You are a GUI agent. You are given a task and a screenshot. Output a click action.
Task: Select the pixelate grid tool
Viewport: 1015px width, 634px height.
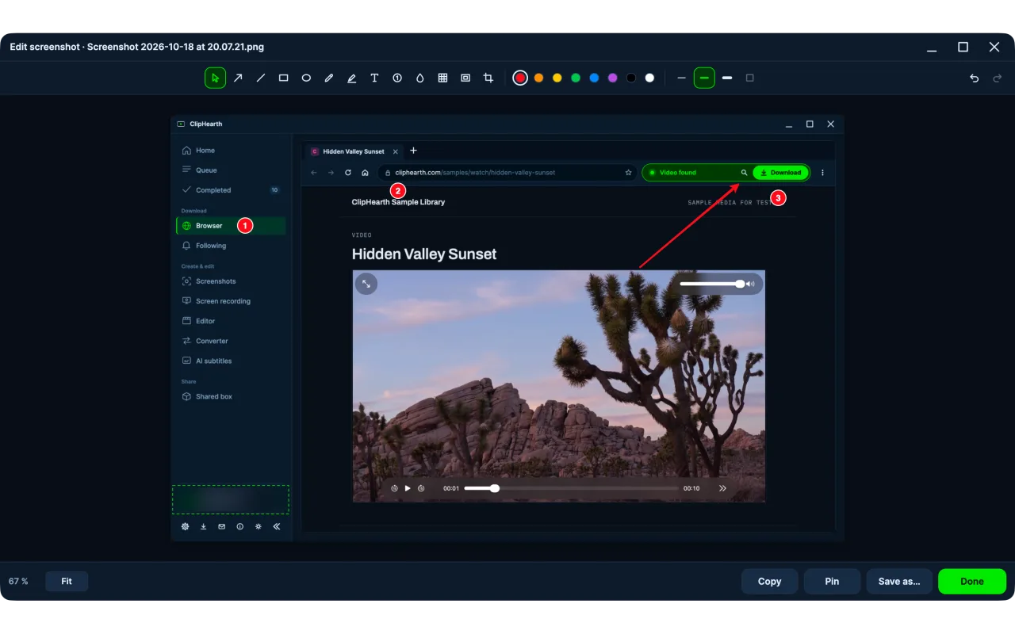coord(442,78)
